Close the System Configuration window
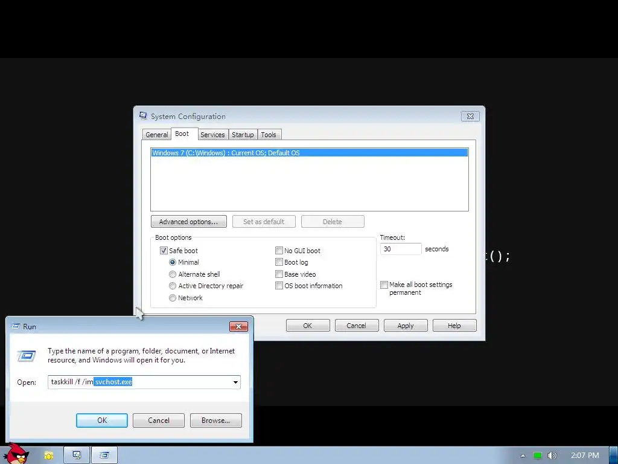 click(x=470, y=116)
